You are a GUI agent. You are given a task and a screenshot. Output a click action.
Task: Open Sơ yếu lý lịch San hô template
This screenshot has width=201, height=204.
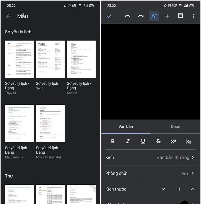coord(81,59)
